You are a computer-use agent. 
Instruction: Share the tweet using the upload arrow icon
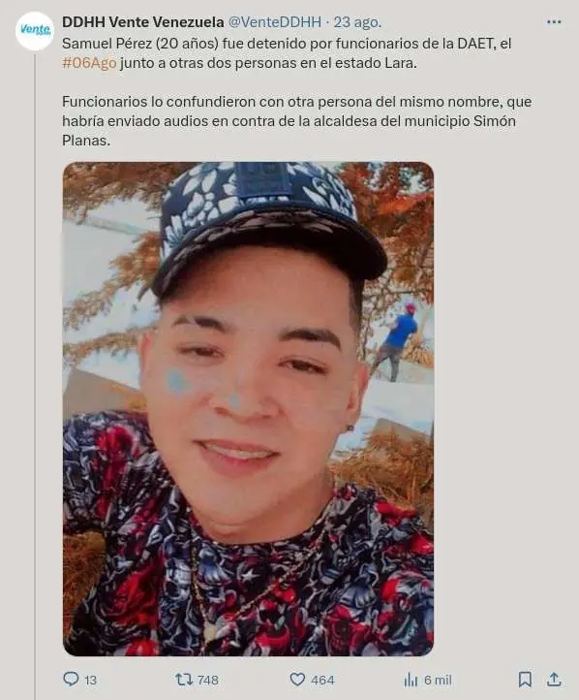pyautogui.click(x=554, y=680)
